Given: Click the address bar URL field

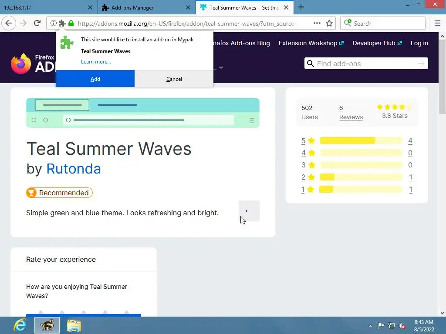Looking at the screenshot, I should click(x=186, y=23).
